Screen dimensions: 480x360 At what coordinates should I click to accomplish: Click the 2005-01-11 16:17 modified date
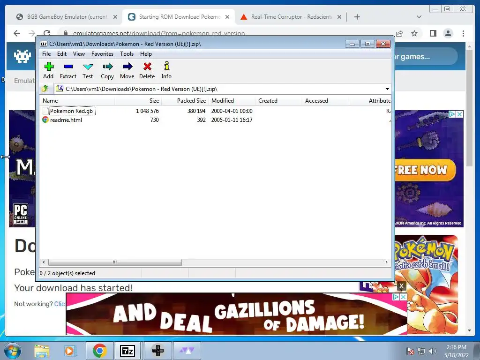click(232, 120)
